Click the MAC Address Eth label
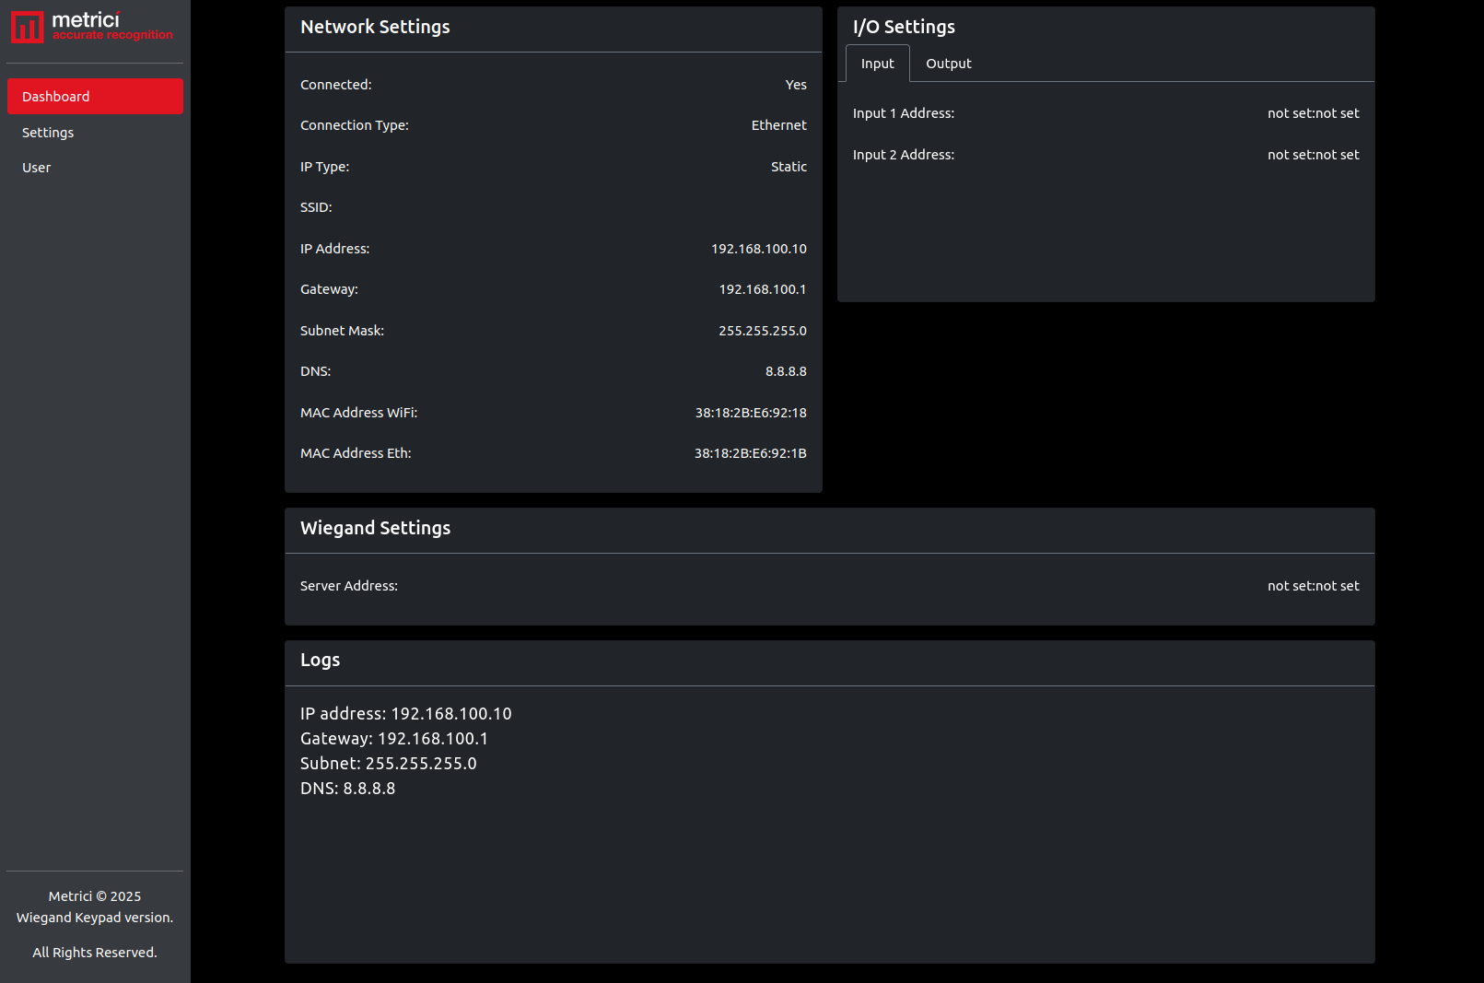 click(356, 453)
